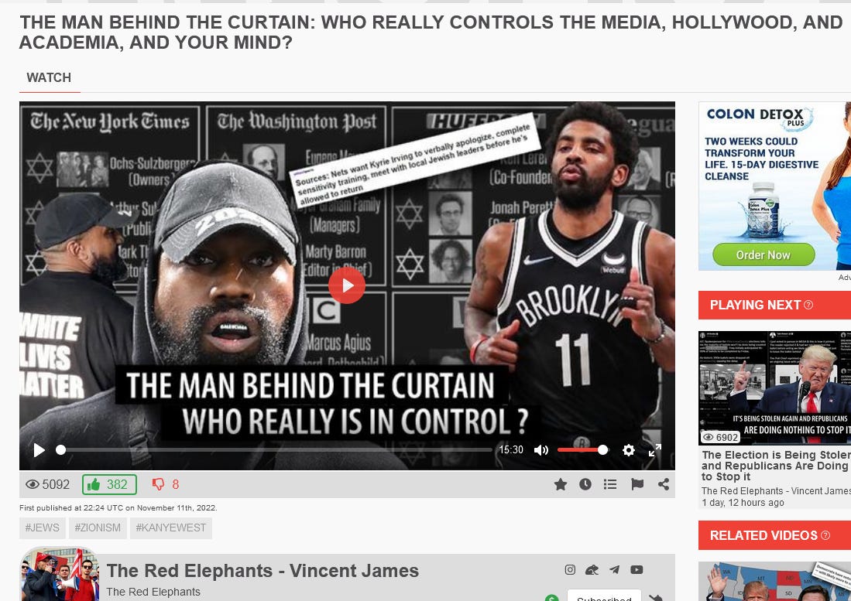
Task: Open the Trump election video thumbnail
Action: 774,388
